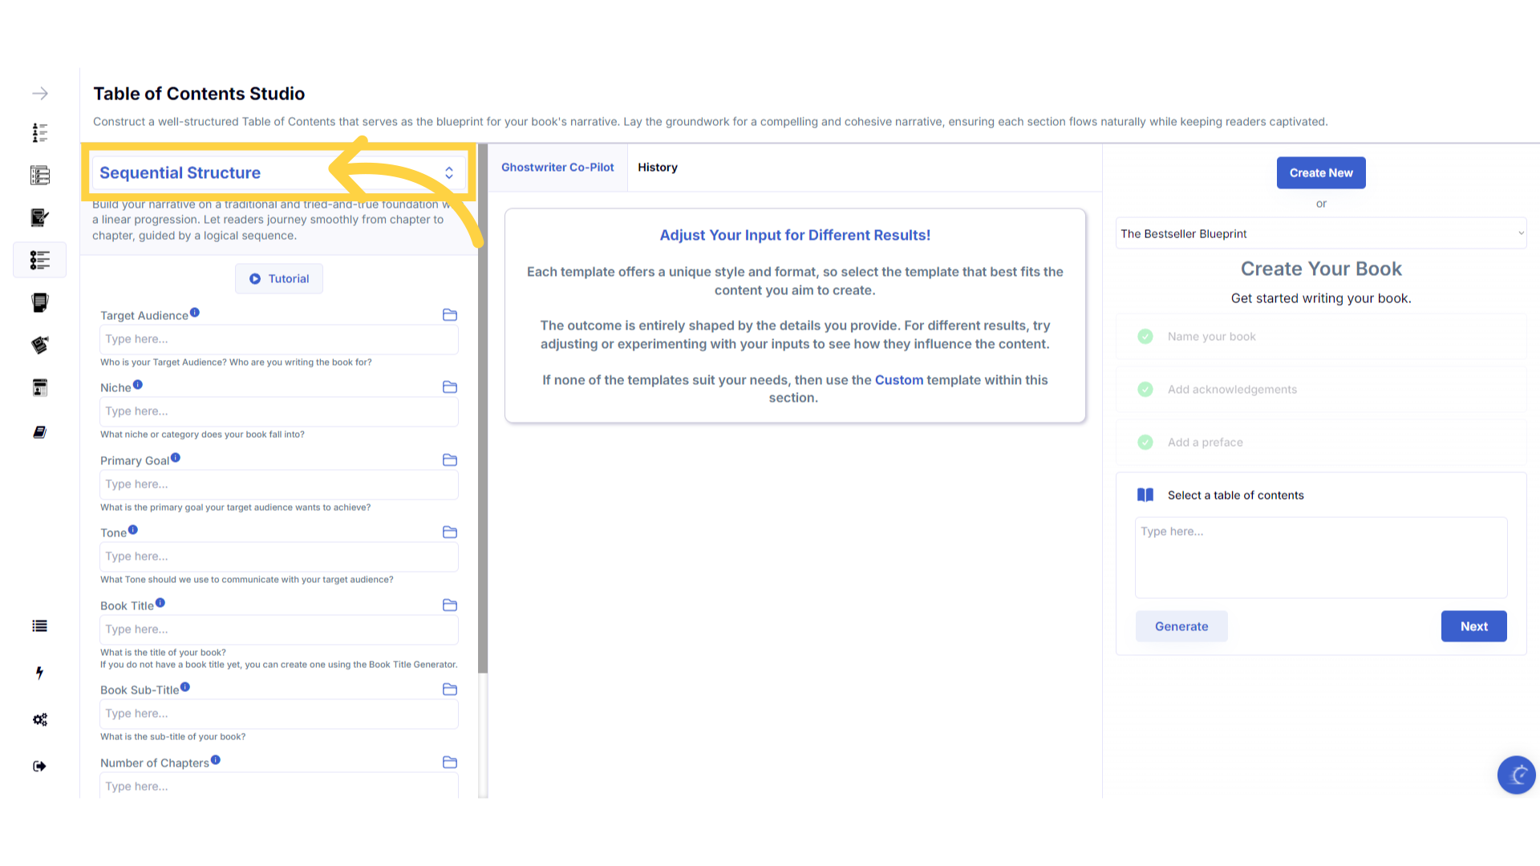Screen dimensions: 1540x866
Task: Toggle the Name your book checkmark
Action: [1145, 337]
